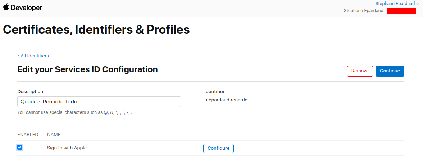Click the Identifier label
Screen dimensions: 423x159
pyautogui.click(x=214, y=91)
